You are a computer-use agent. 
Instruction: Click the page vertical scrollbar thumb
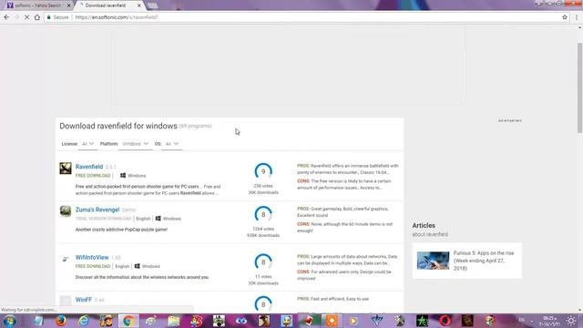coord(579,87)
